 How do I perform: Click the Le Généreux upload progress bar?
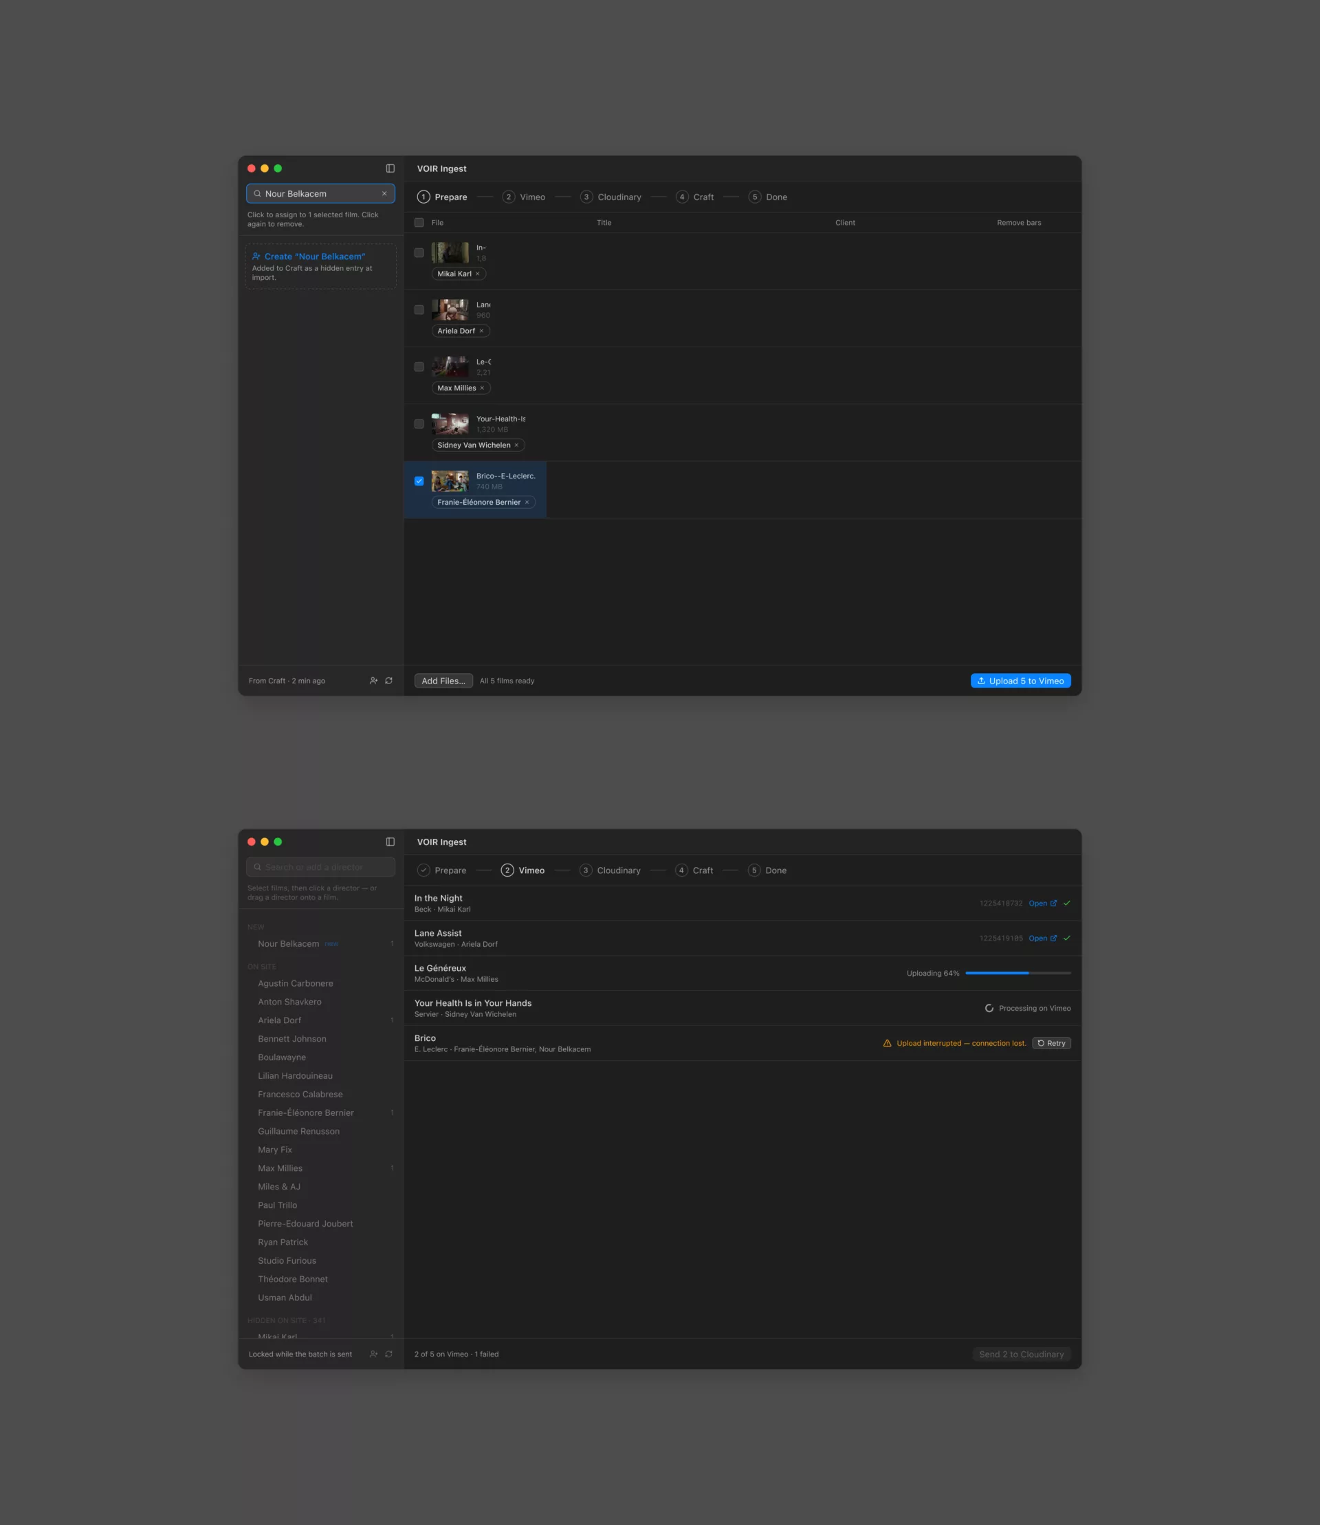(x=1018, y=973)
